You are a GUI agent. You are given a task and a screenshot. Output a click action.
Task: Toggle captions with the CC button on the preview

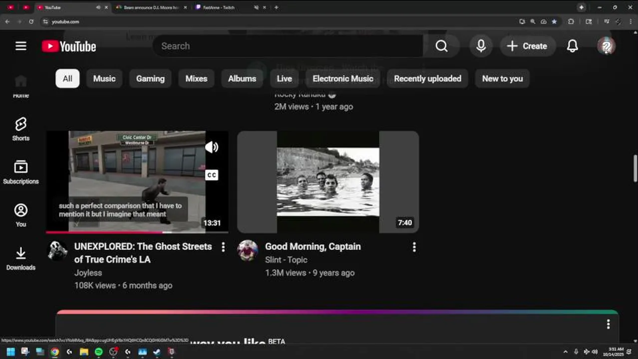[212, 175]
